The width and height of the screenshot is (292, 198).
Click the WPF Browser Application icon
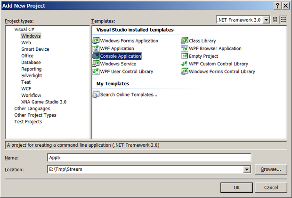185,48
